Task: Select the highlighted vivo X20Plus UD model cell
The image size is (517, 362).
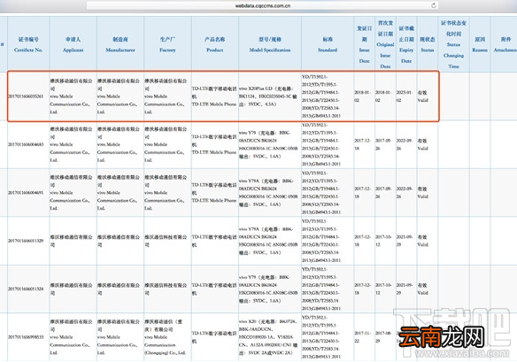Action: (270, 96)
